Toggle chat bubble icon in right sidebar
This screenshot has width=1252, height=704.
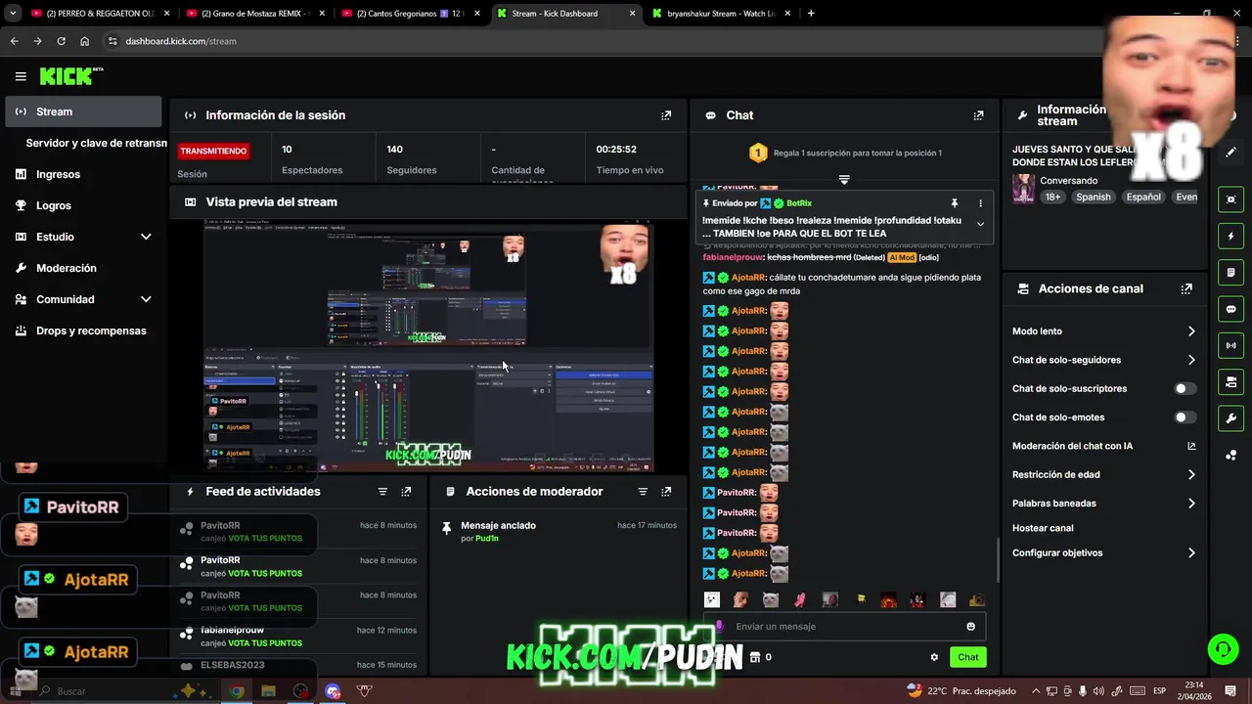click(1230, 309)
